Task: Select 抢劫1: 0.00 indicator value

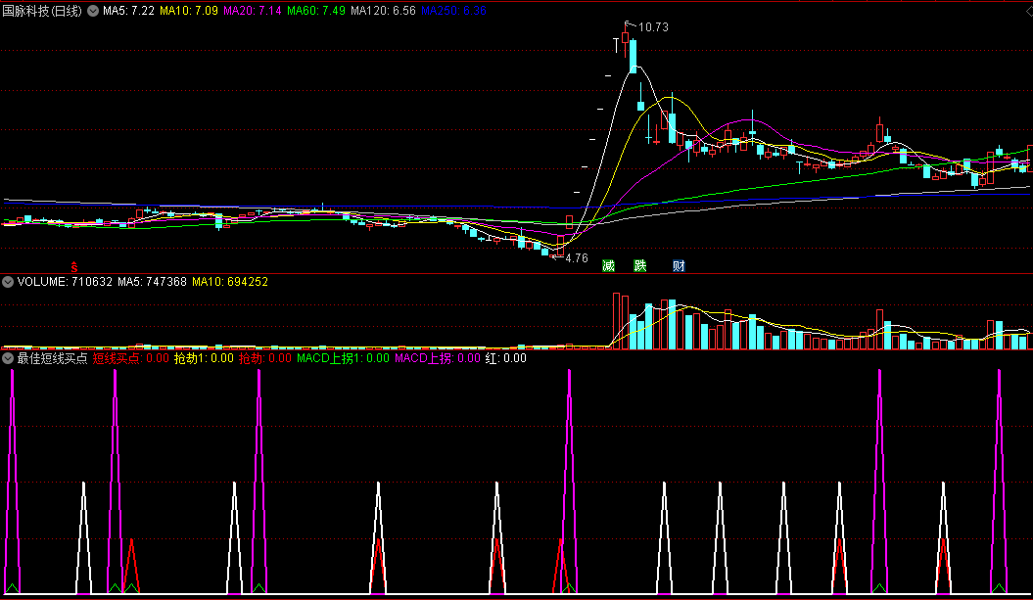Action: tap(204, 358)
